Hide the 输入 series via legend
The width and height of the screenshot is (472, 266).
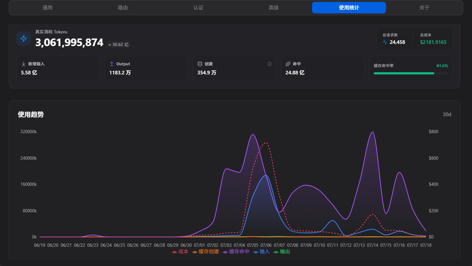click(x=262, y=251)
